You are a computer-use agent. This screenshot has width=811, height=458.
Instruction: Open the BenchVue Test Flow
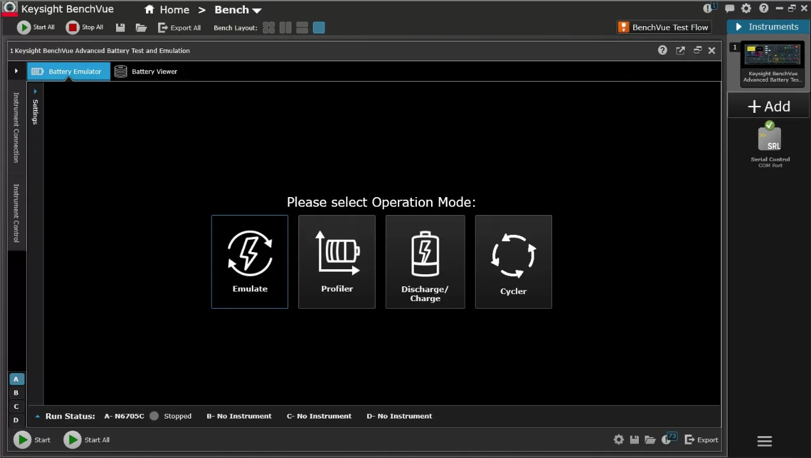pos(664,27)
